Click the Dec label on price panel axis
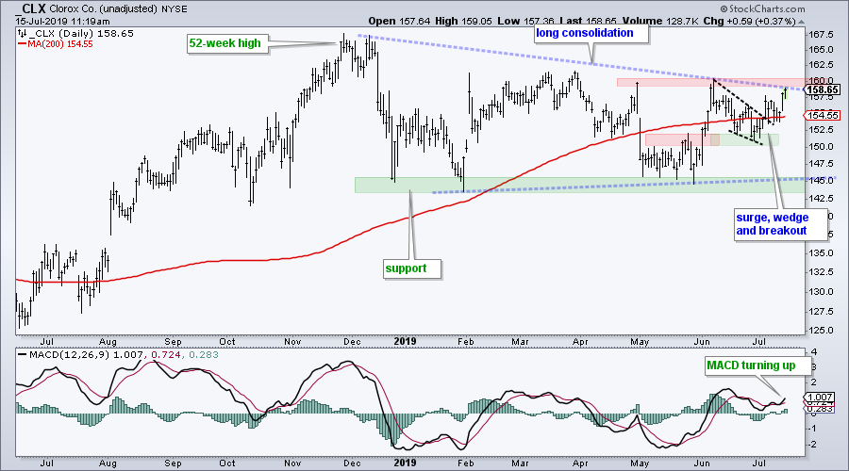The height and width of the screenshot is (471, 849). point(353,342)
